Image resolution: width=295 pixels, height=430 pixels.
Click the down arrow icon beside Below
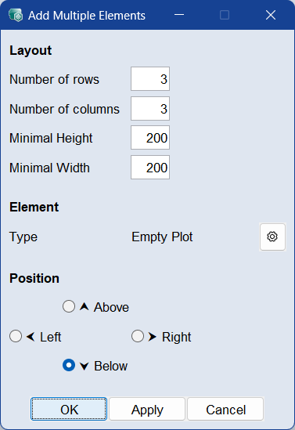(x=84, y=366)
